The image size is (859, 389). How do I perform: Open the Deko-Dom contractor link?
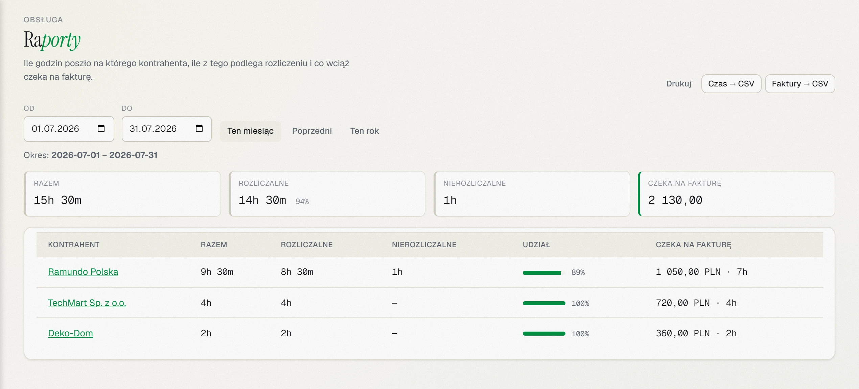70,333
